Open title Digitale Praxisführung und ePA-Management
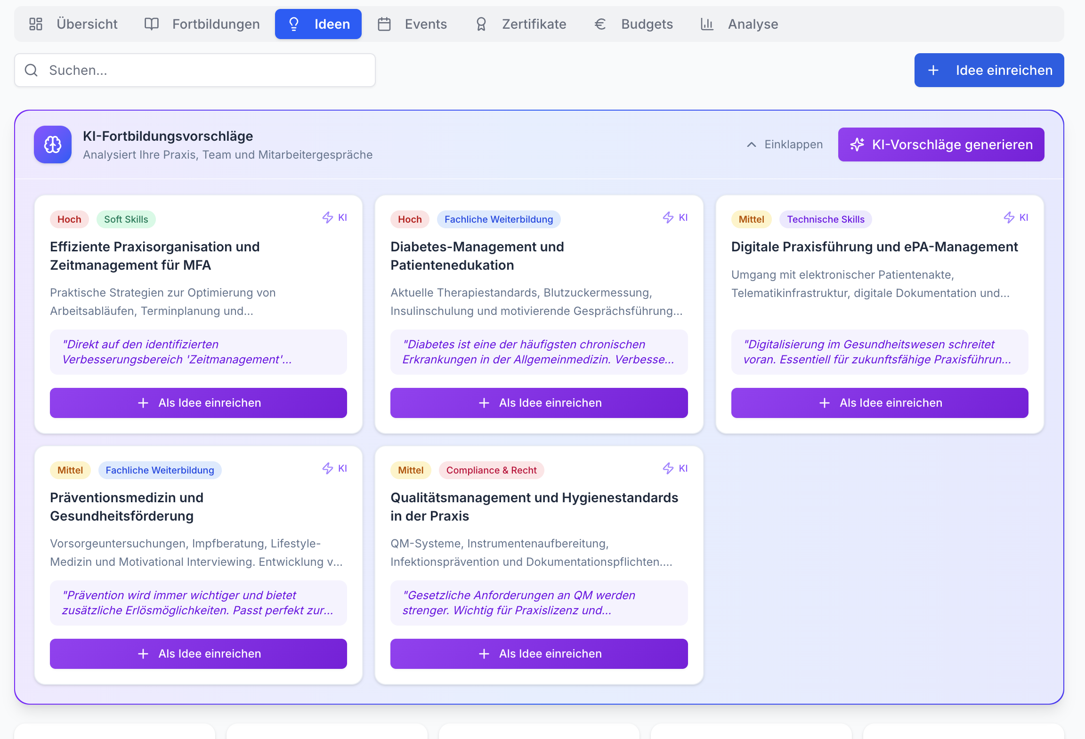The image size is (1085, 739). click(x=874, y=247)
